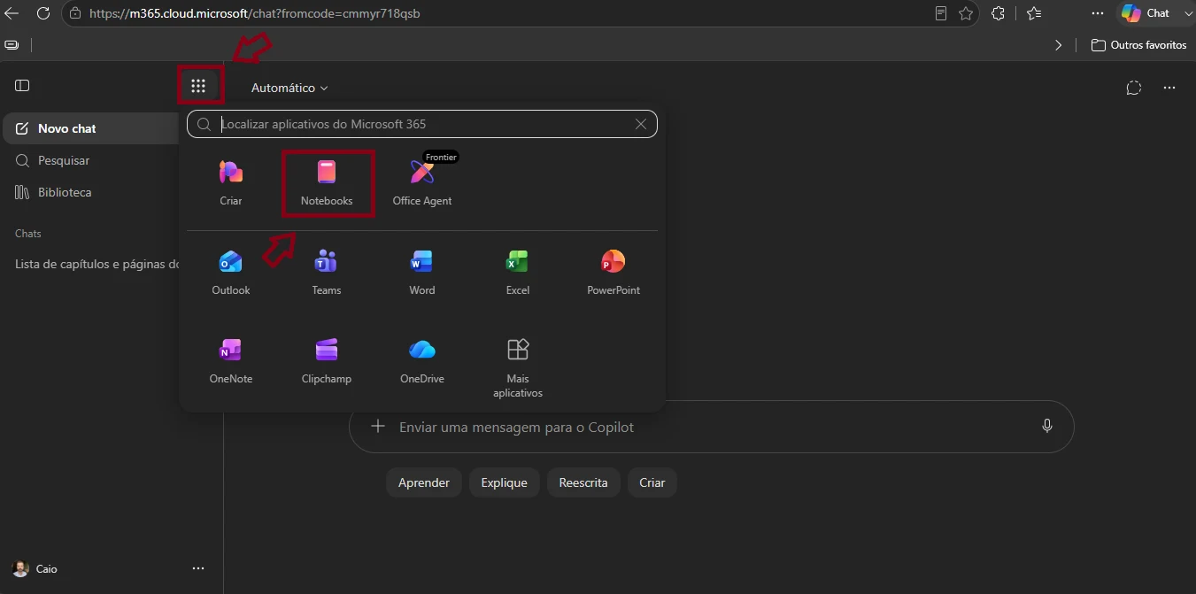The width and height of the screenshot is (1196, 594).
Task: Click the first favorites bar icon
Action: click(12, 45)
